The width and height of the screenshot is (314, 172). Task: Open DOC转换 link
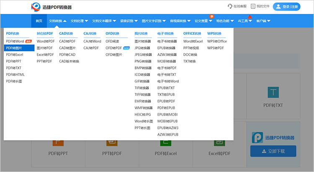(190, 54)
